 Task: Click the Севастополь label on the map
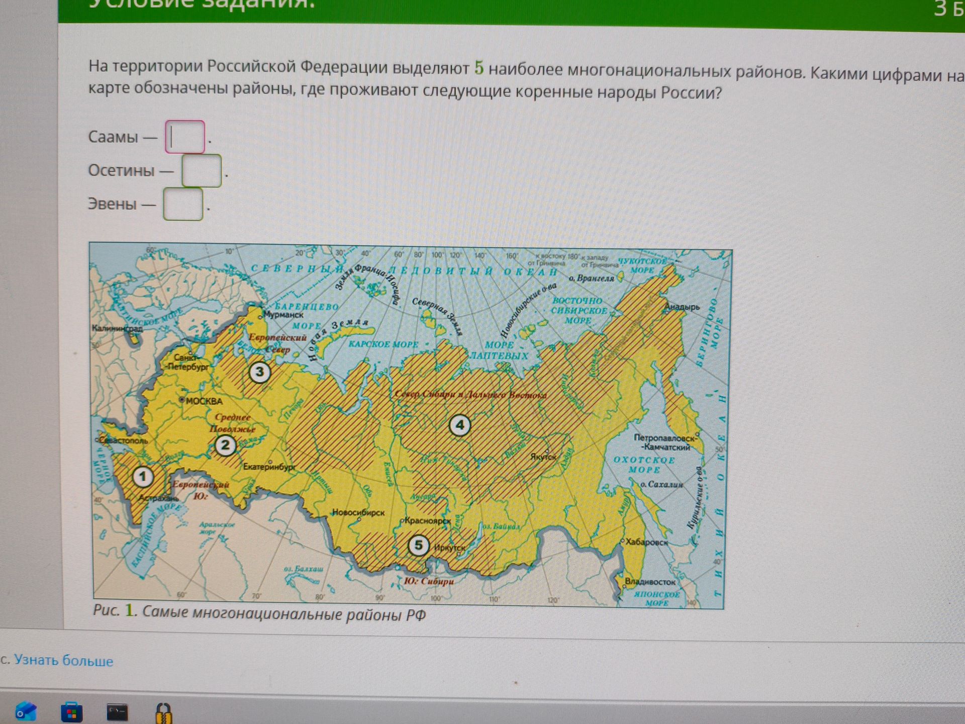pos(124,440)
